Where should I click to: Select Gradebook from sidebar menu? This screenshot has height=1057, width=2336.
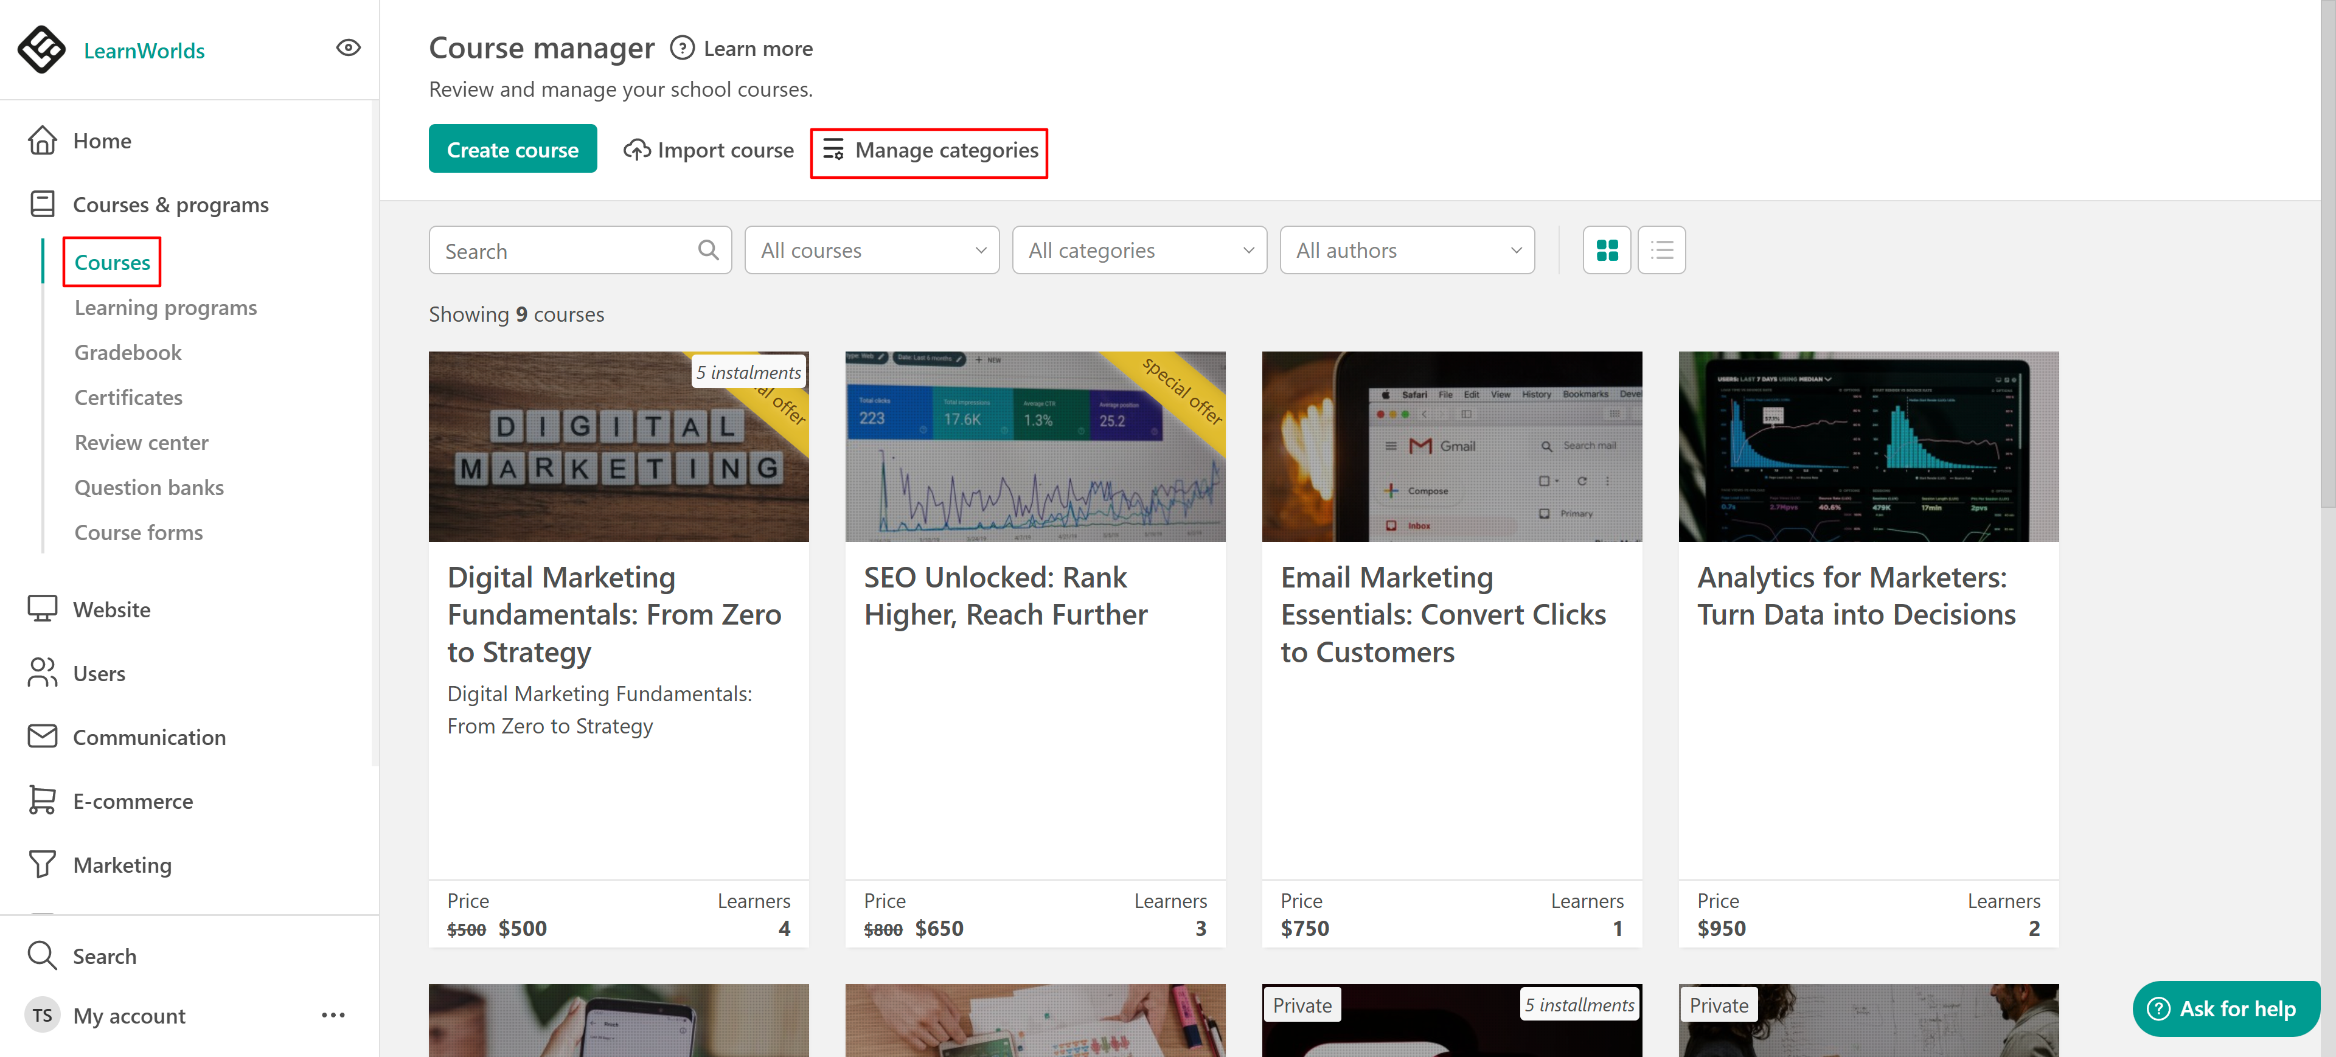tap(128, 353)
